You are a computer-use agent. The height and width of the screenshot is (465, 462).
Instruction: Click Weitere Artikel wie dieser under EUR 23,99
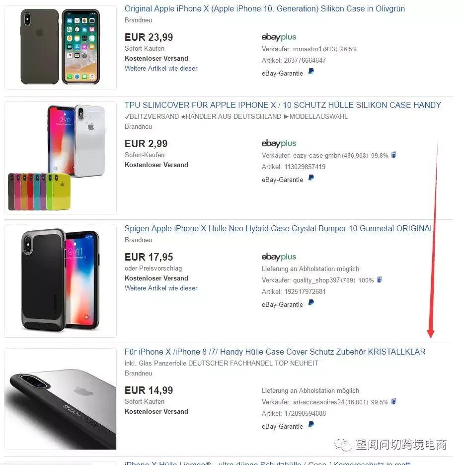[161, 69]
